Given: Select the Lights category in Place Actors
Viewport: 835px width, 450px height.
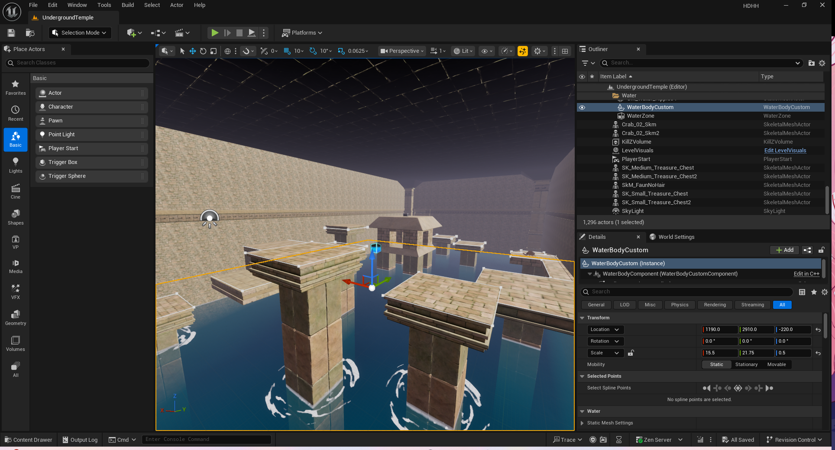Looking at the screenshot, I should (x=16, y=165).
